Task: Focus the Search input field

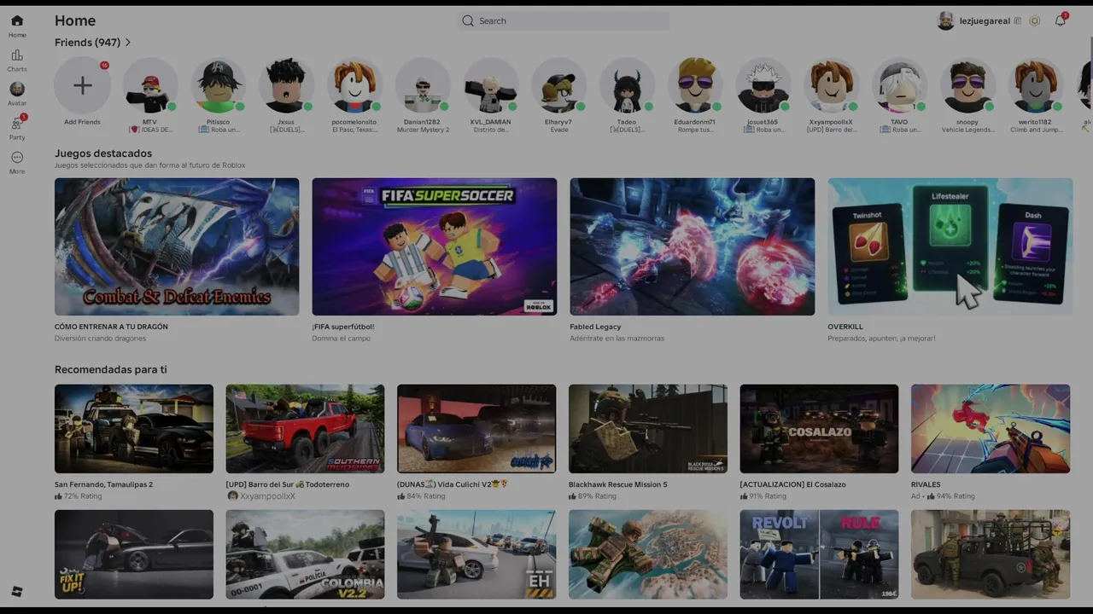Action: pos(564,21)
